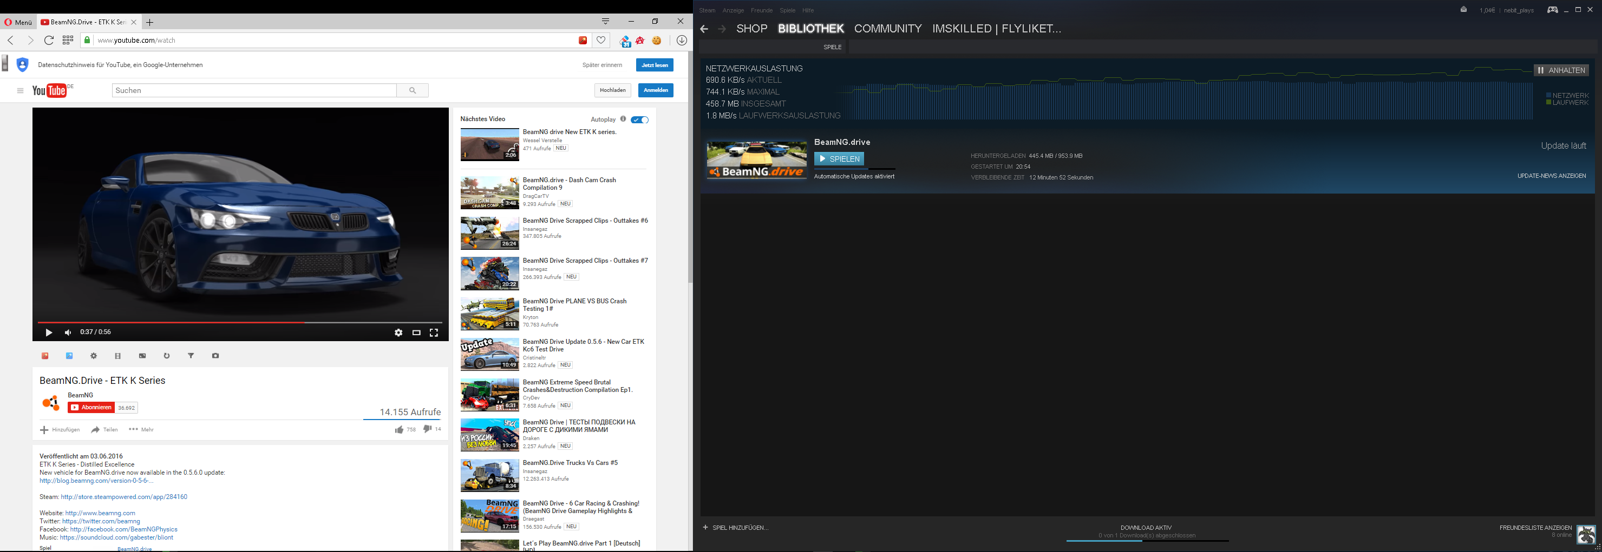Launch Steam Big Picture controller icon
Screen dimensions: 1602x552
1552,9
